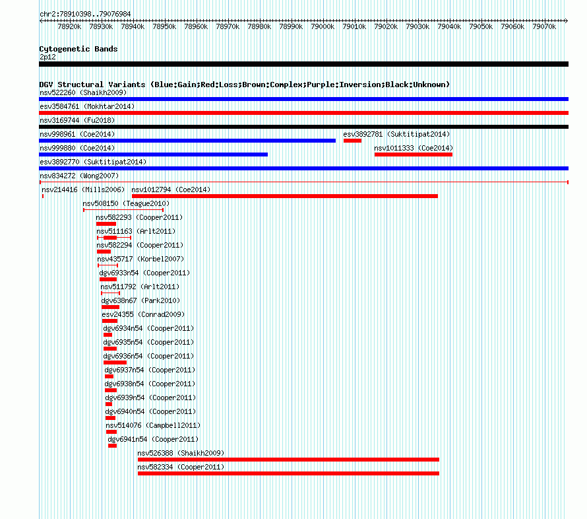Click nsv435717 (Korbel2007) label

(140, 259)
